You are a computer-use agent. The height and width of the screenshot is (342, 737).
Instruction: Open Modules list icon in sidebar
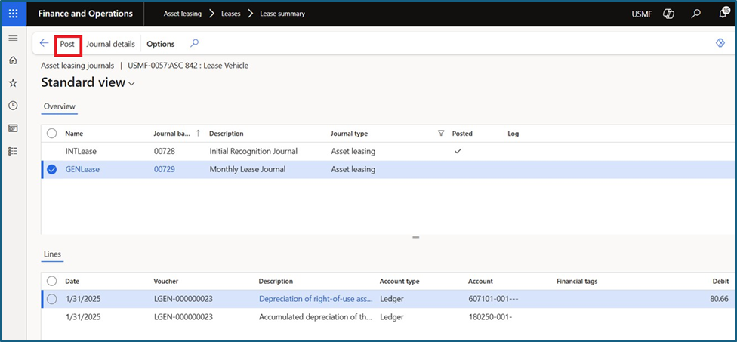pyautogui.click(x=13, y=151)
